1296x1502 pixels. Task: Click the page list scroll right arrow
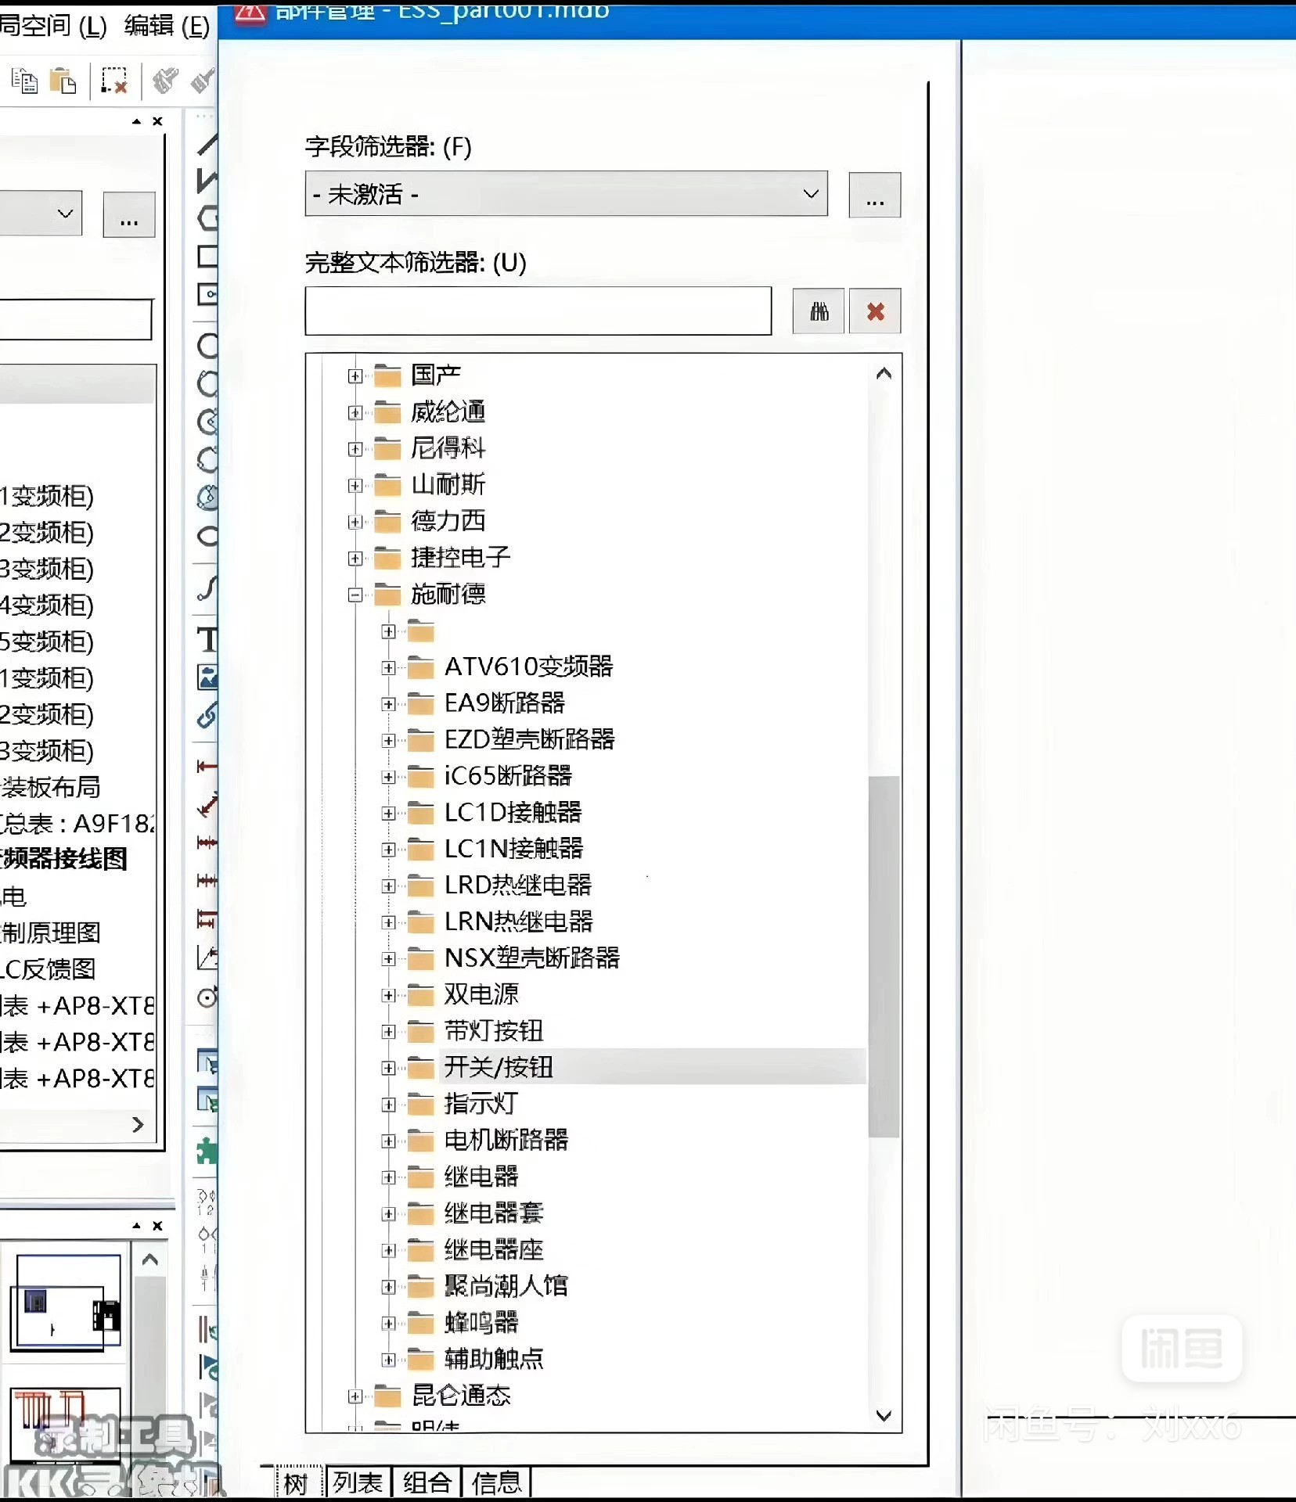(x=139, y=1125)
